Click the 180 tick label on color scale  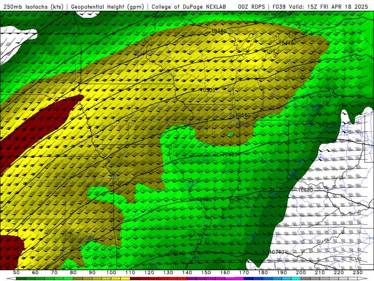coord(263,273)
